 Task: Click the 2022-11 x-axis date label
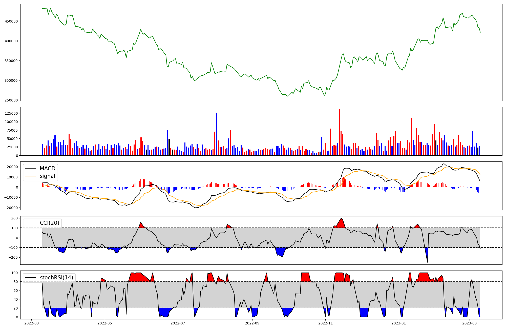tap(325, 323)
